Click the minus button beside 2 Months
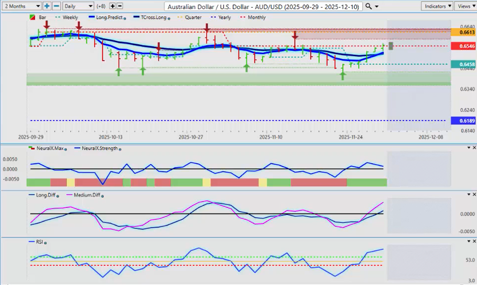This screenshot has height=285, width=477. click(56, 6)
